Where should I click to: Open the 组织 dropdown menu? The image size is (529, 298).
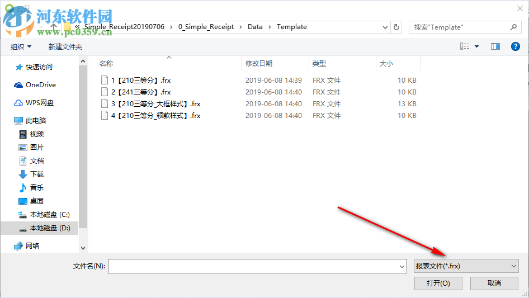click(x=21, y=46)
